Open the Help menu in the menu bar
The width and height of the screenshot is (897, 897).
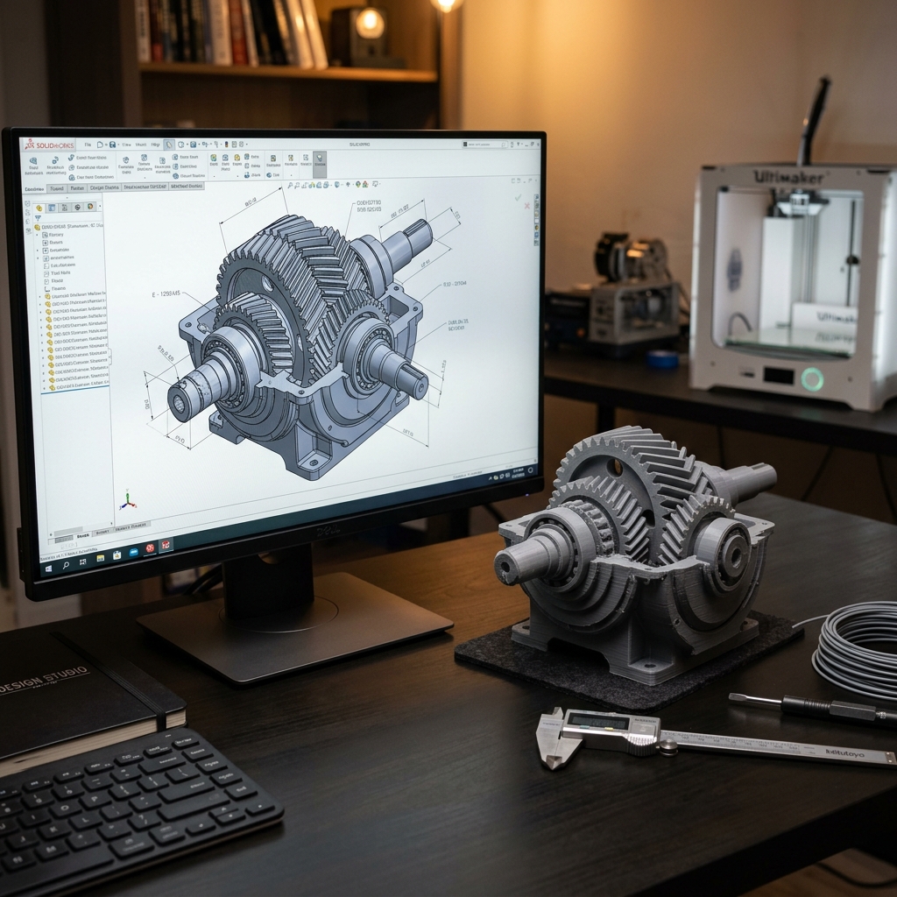click(x=155, y=145)
